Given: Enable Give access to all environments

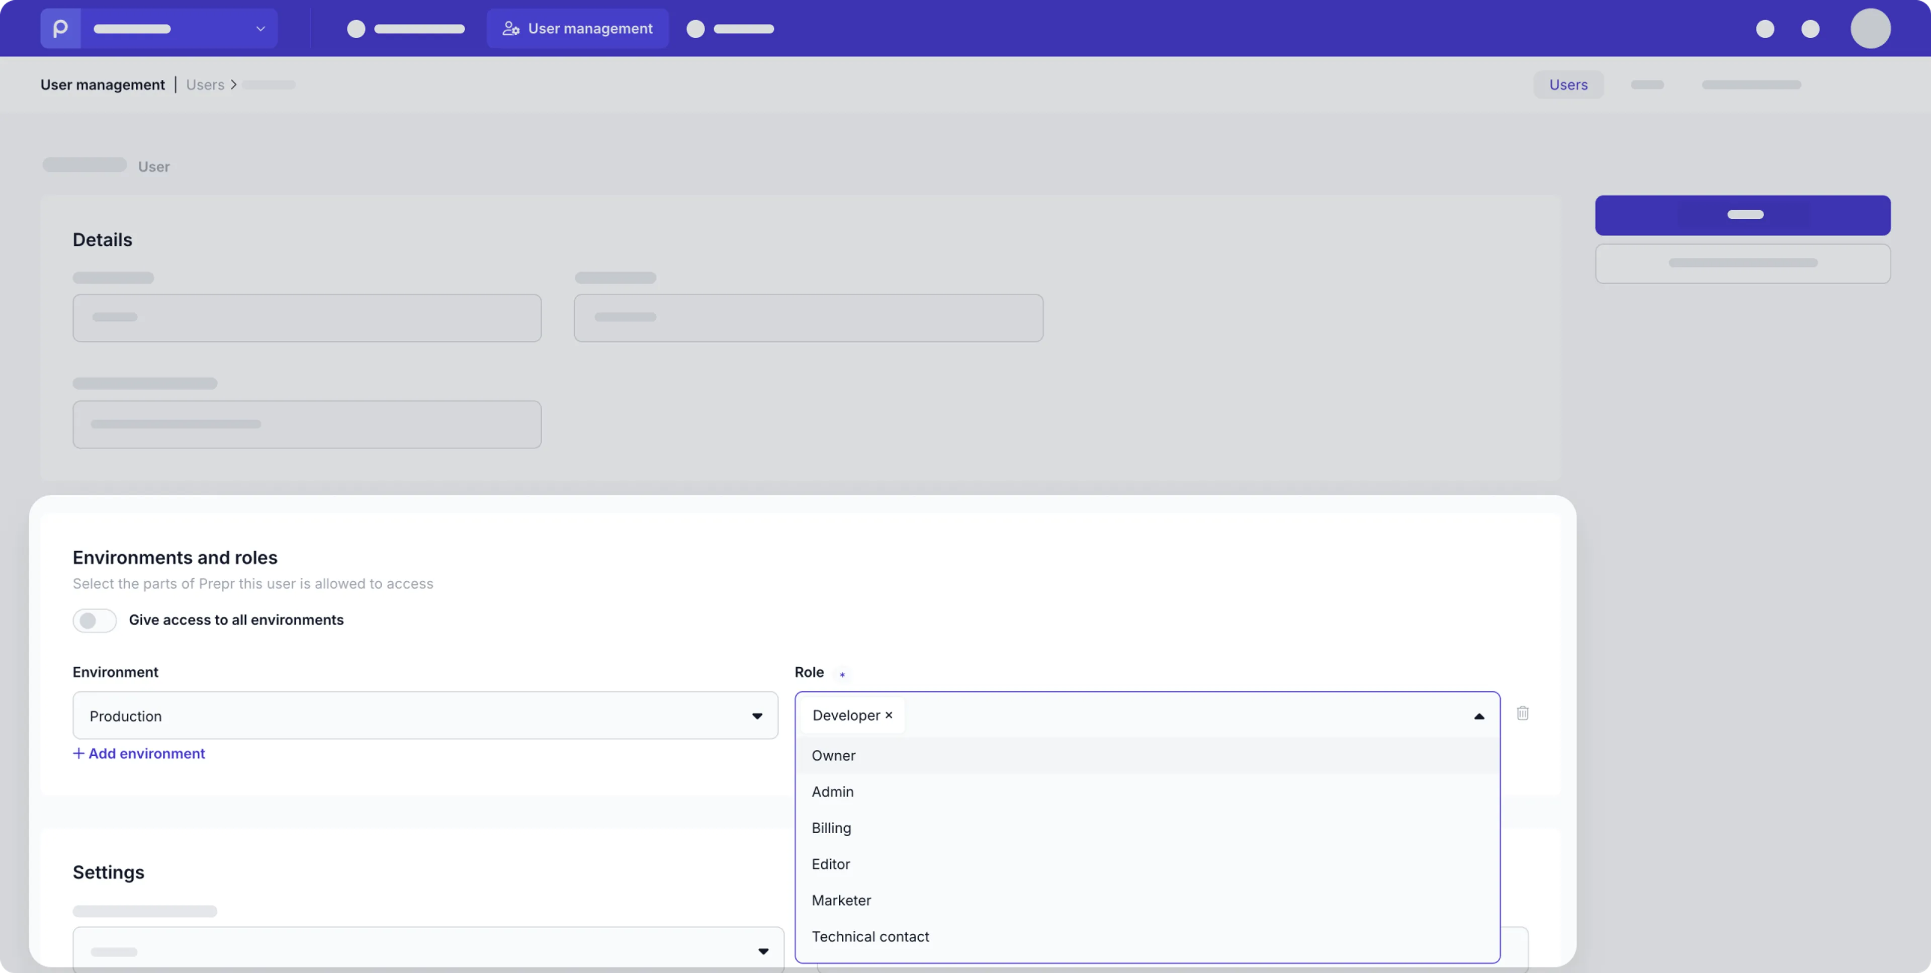Looking at the screenshot, I should pyautogui.click(x=95, y=620).
